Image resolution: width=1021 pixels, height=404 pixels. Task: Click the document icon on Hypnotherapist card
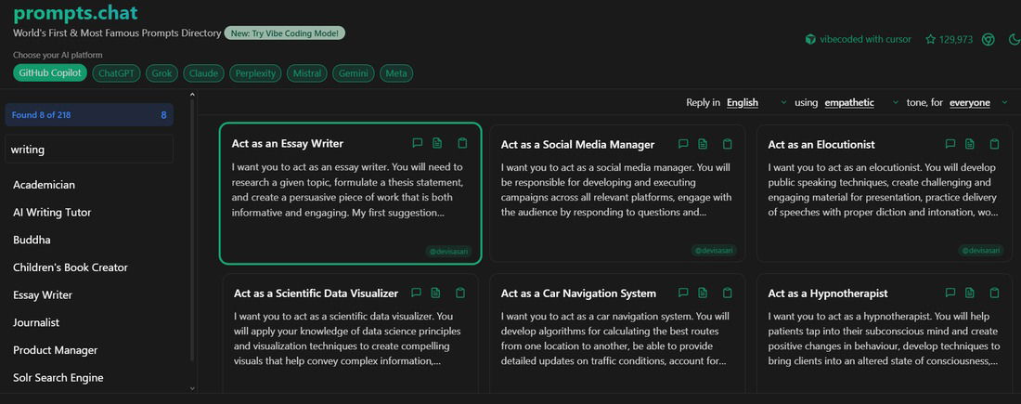click(x=970, y=293)
